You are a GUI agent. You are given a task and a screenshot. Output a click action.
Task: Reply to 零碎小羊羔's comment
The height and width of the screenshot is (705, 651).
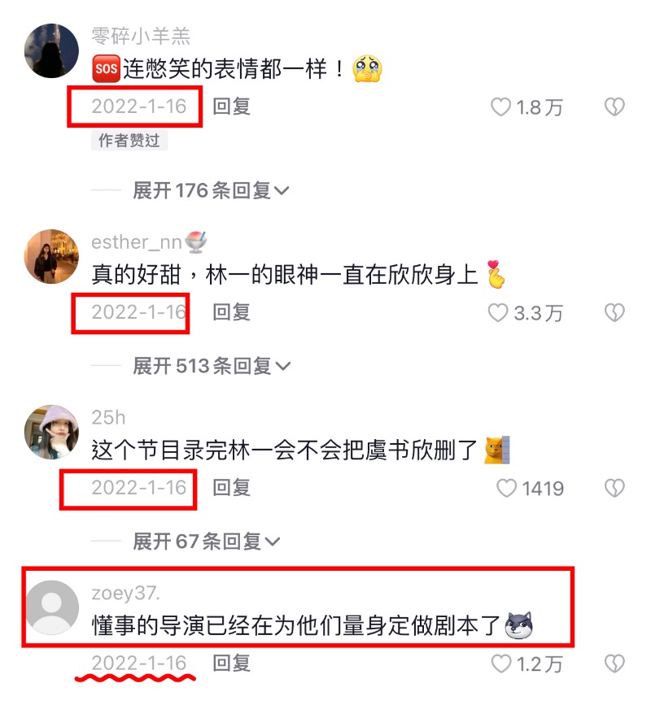pos(231,107)
